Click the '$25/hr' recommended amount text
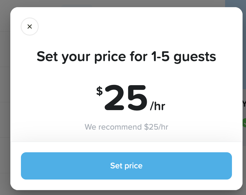 point(156,127)
